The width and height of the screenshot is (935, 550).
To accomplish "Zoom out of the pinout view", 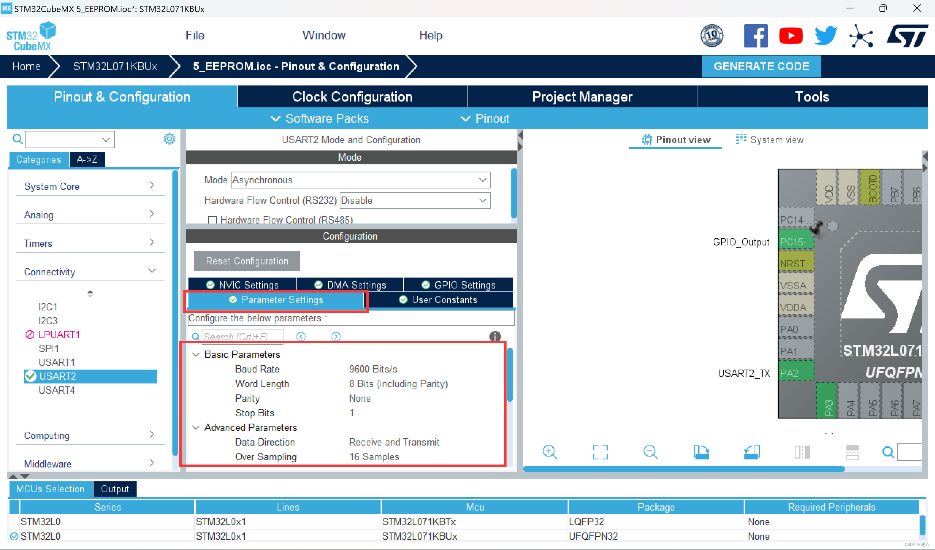I will [x=650, y=452].
